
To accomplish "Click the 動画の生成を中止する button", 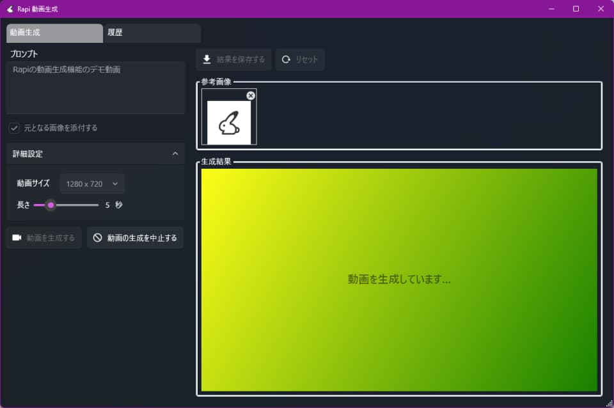I will click(135, 237).
